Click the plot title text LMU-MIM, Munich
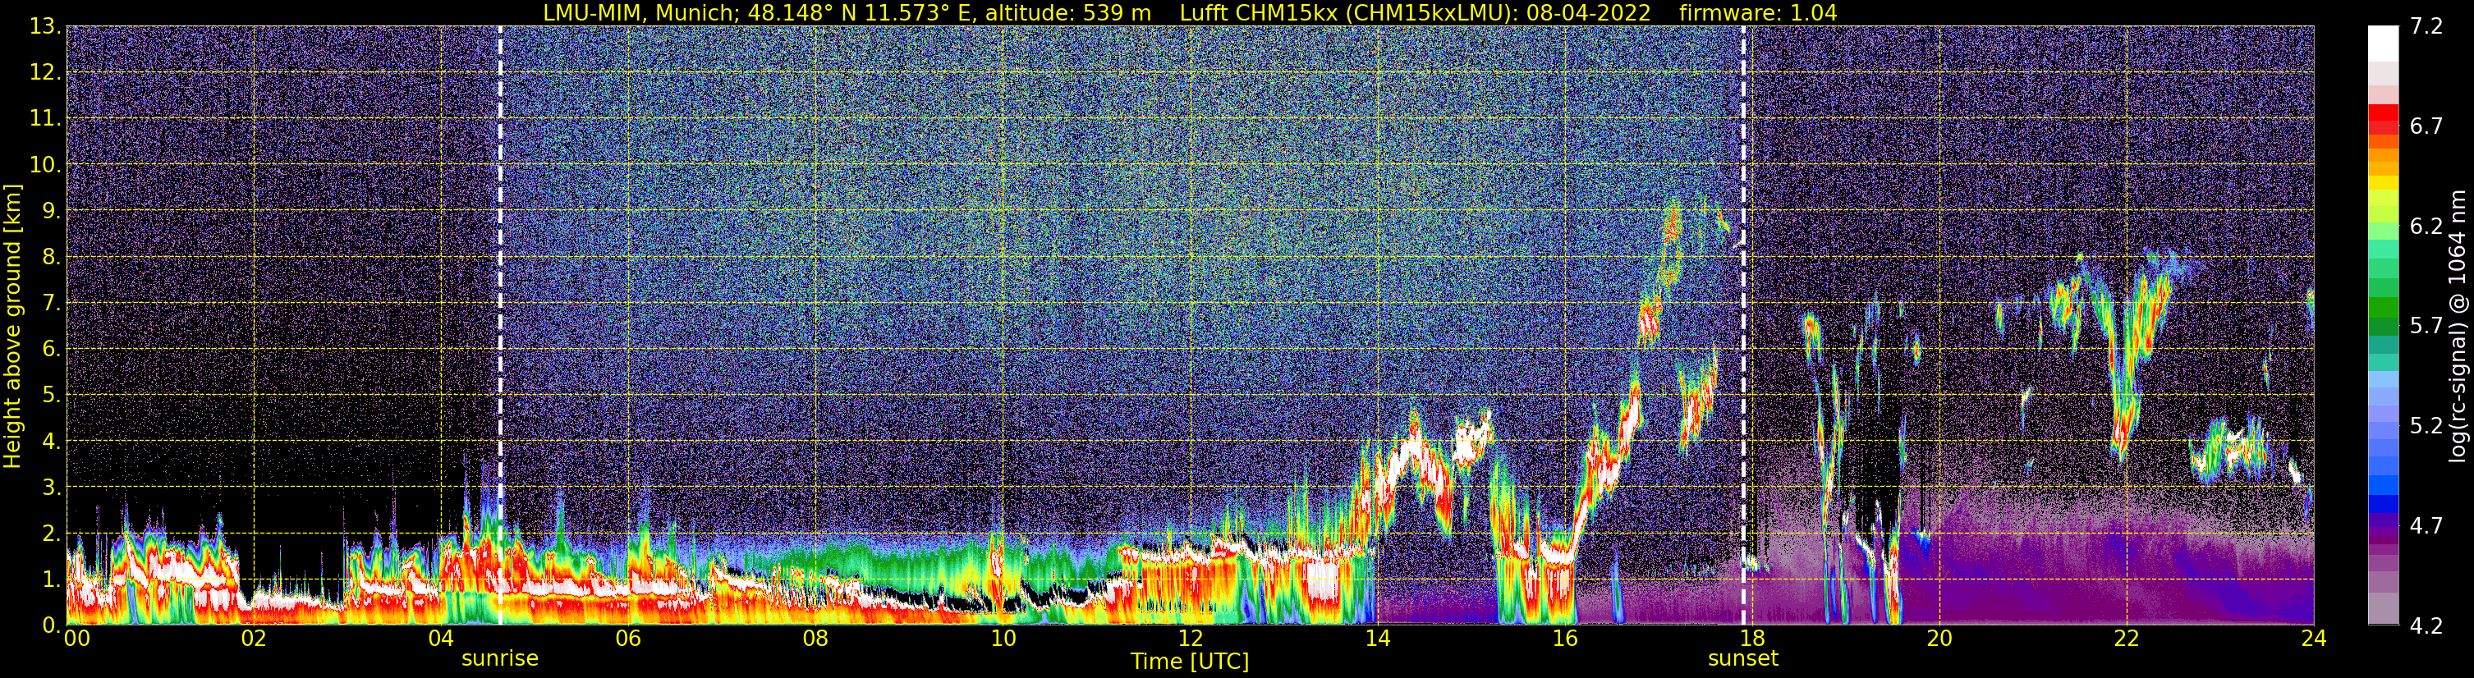The height and width of the screenshot is (678, 2474). click(x=641, y=12)
